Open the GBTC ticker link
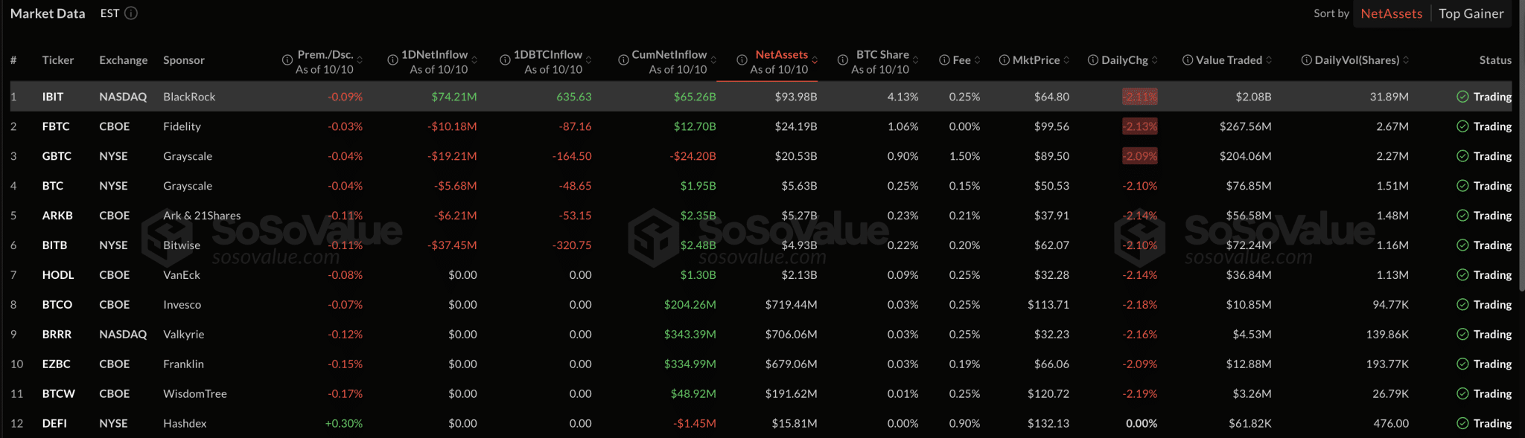Image resolution: width=1525 pixels, height=438 pixels. click(x=57, y=156)
